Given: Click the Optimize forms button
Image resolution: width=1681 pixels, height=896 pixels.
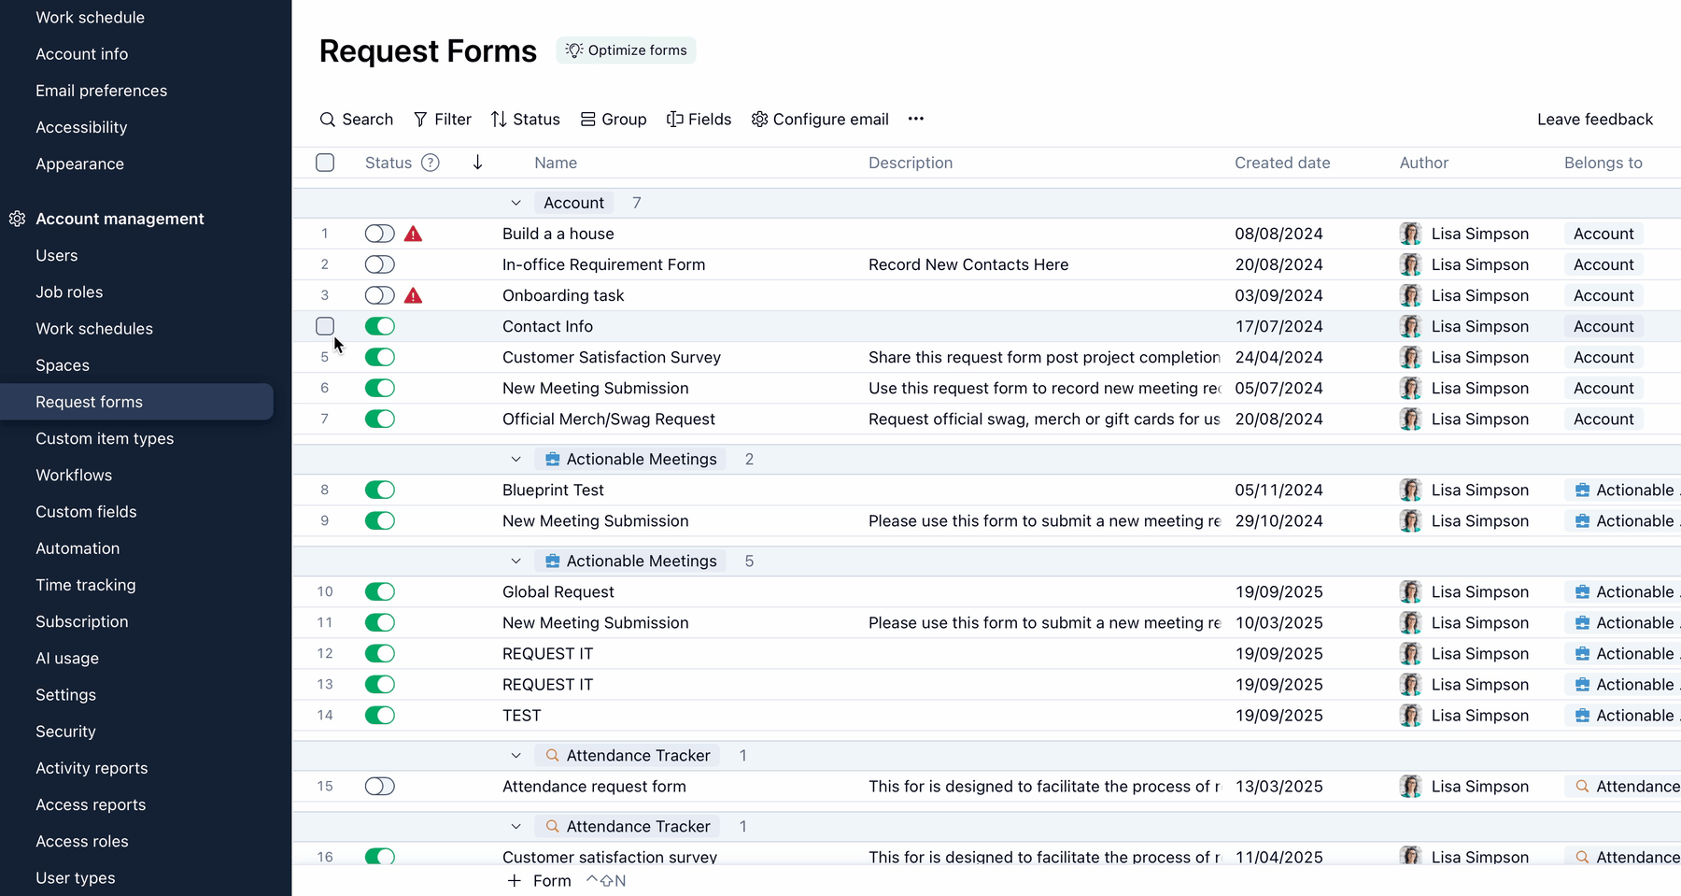Looking at the screenshot, I should [x=626, y=50].
